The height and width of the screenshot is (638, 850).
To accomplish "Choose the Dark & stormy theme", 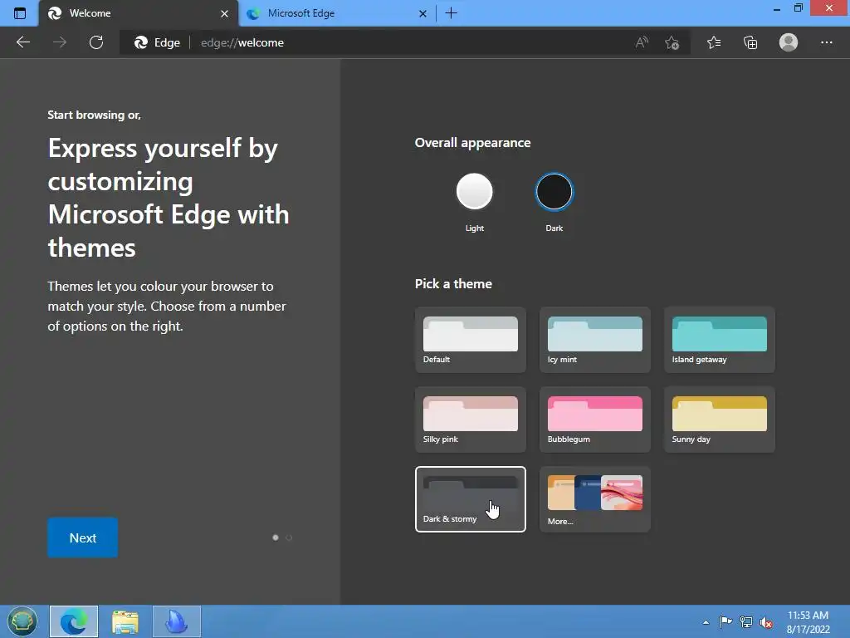I will (471, 499).
